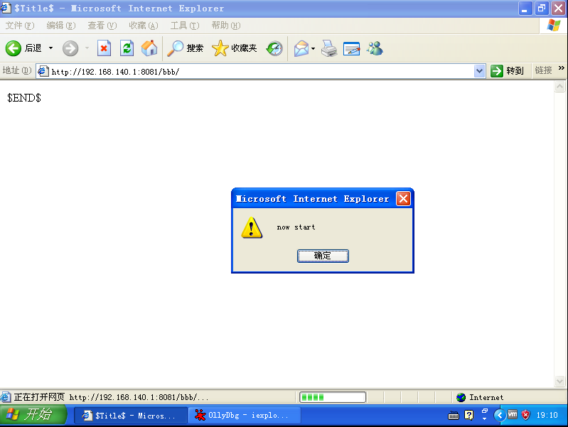The image size is (568, 427).
Task: Click the page loading progress bar
Action: coord(333,397)
